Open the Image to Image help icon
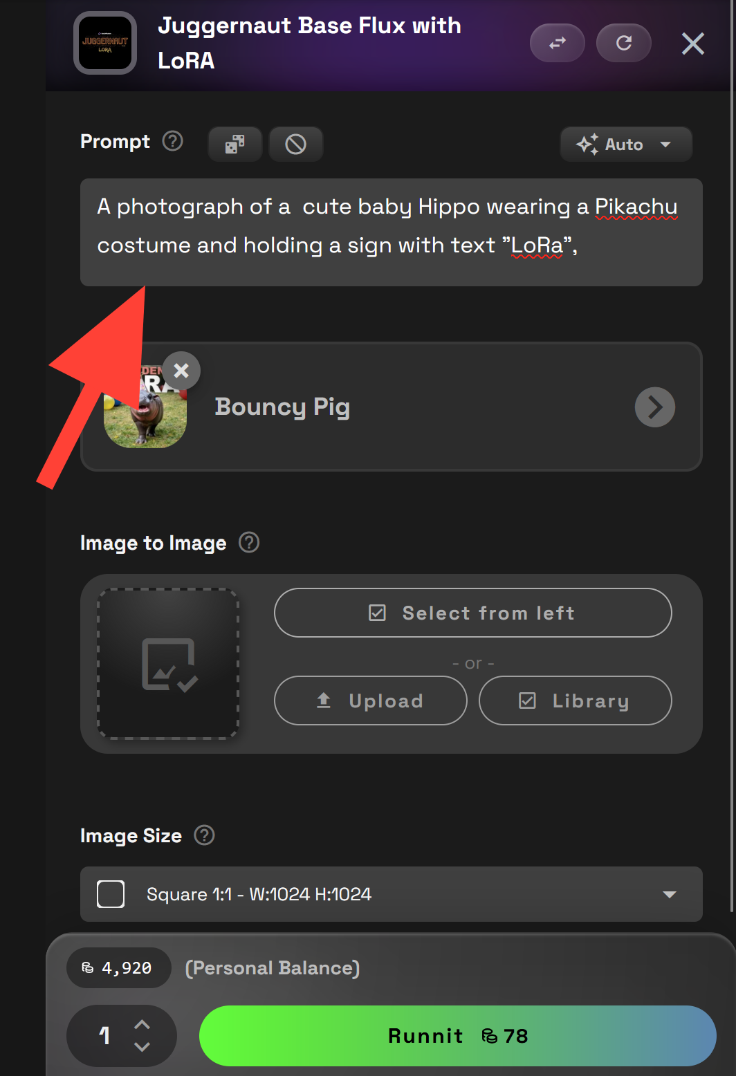 [x=249, y=542]
